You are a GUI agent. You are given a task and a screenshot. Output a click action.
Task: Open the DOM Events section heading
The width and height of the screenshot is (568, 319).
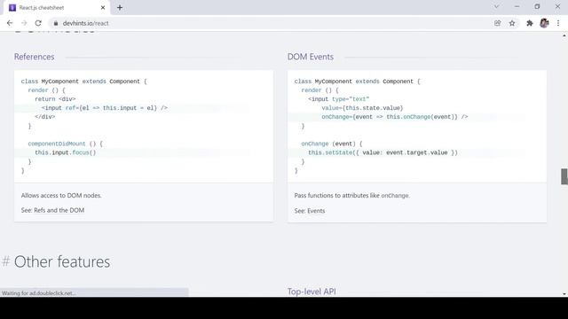click(x=311, y=57)
